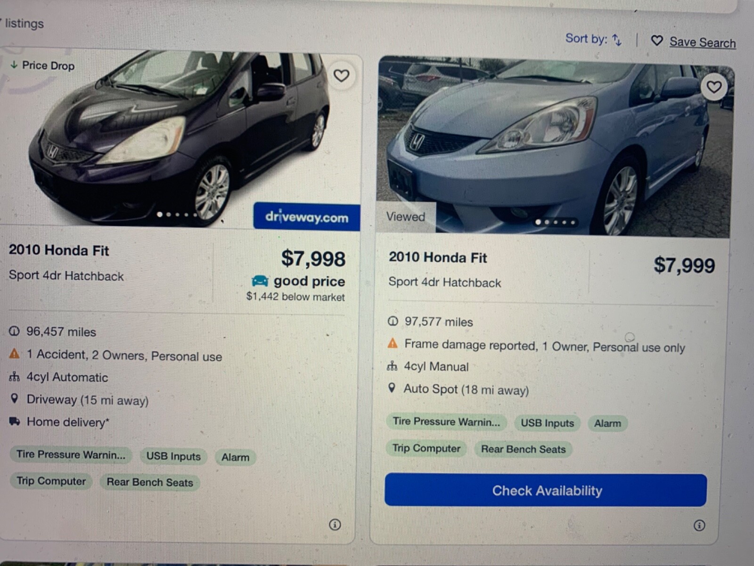Click the accident warning icon on left listing

(x=15, y=353)
